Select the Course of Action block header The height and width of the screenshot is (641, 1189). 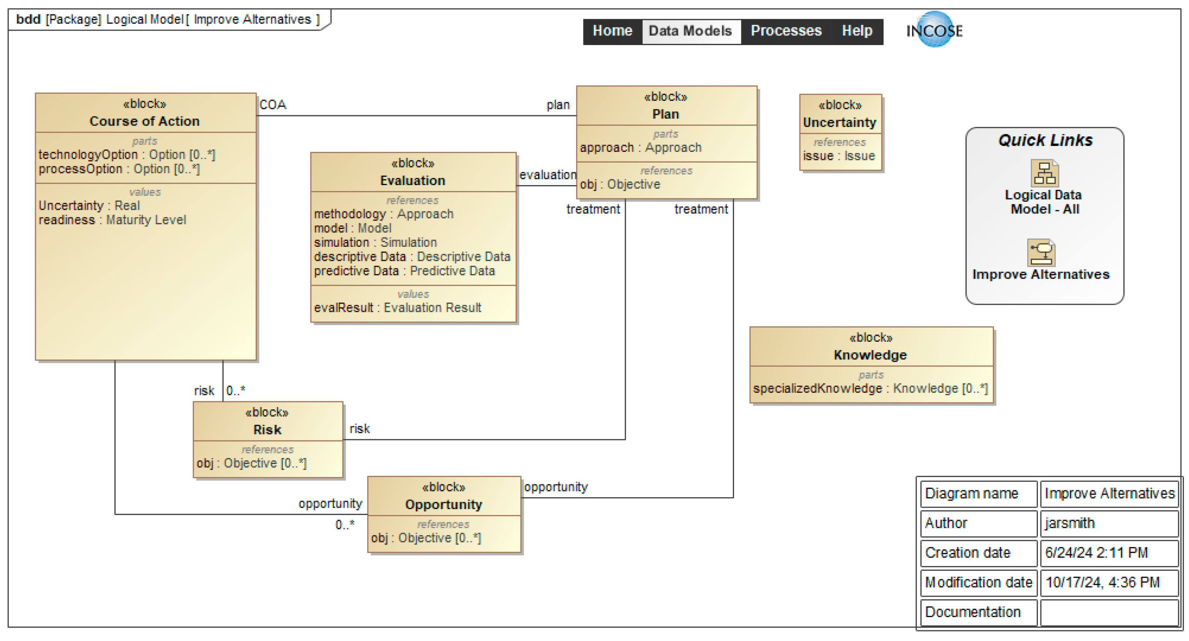tap(144, 121)
